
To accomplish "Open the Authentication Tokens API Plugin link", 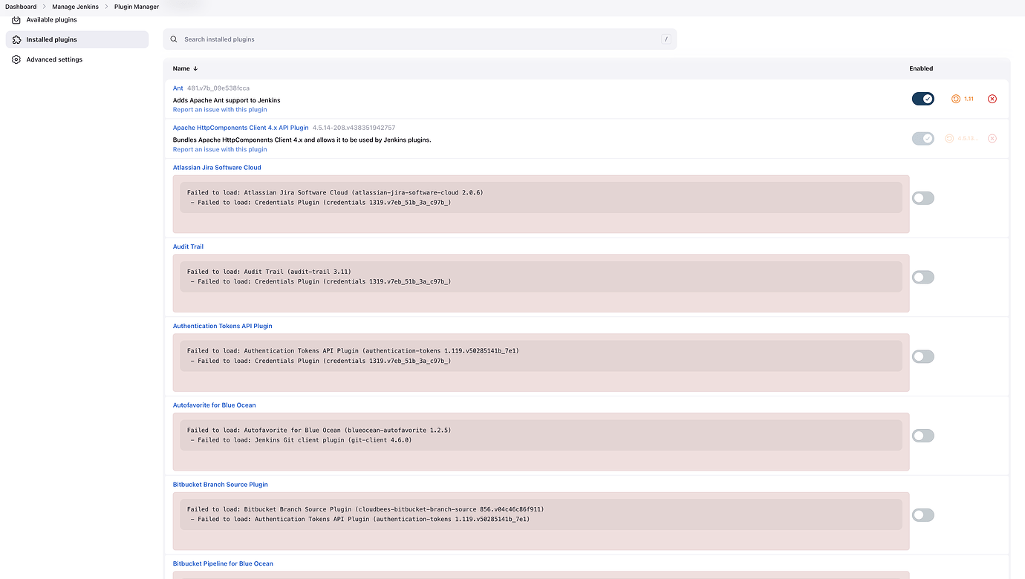I will [222, 325].
